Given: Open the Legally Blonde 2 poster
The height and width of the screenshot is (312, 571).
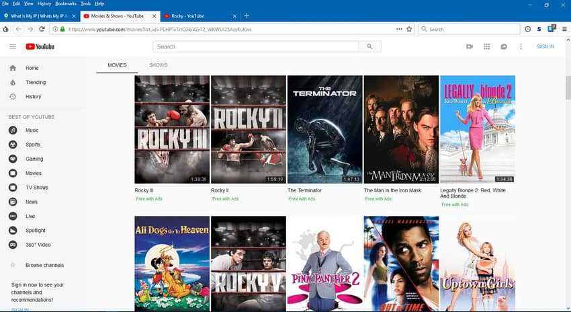Looking at the screenshot, I should [x=478, y=129].
